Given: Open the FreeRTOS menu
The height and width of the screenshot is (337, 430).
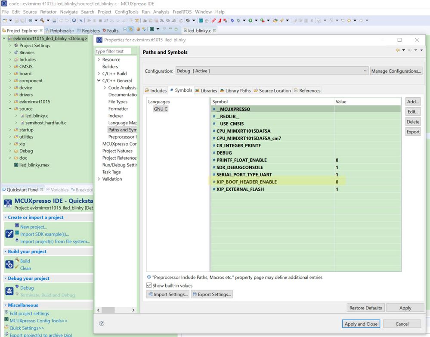Looking at the screenshot, I should pyautogui.click(x=182, y=12).
